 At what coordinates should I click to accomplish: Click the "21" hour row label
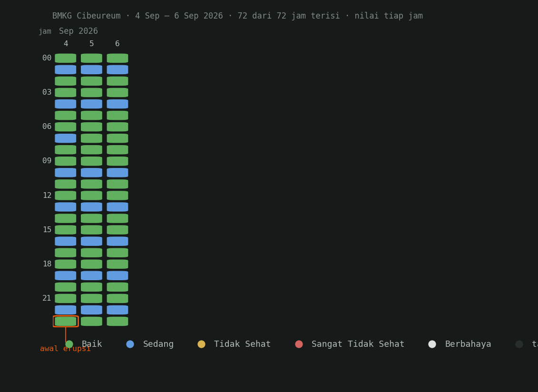pos(47,298)
